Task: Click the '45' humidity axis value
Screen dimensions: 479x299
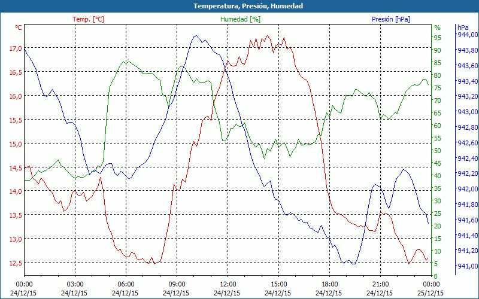Action: [x=438, y=163]
